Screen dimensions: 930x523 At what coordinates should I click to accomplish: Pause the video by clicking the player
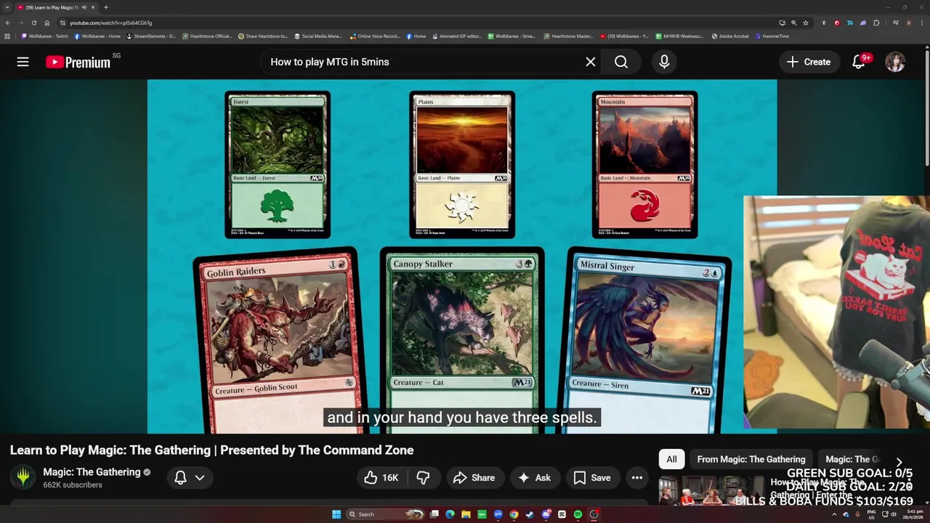click(x=462, y=256)
